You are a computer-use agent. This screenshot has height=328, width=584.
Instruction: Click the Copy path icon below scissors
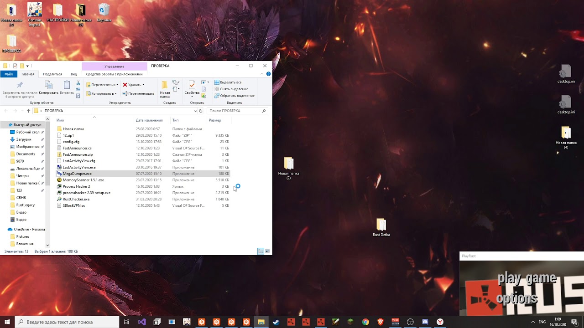[78, 89]
